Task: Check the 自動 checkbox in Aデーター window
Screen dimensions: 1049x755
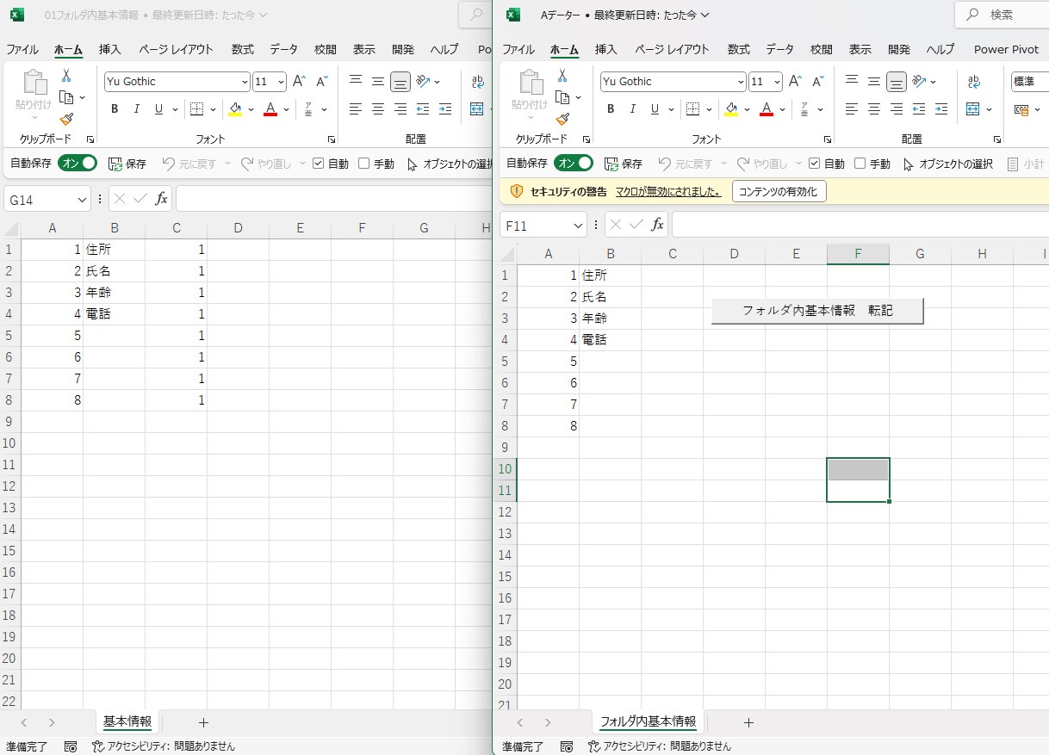Action: coord(814,163)
